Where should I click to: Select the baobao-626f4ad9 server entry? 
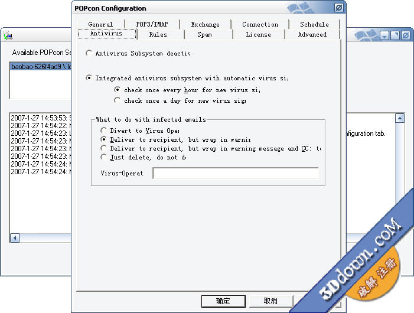tap(41, 67)
